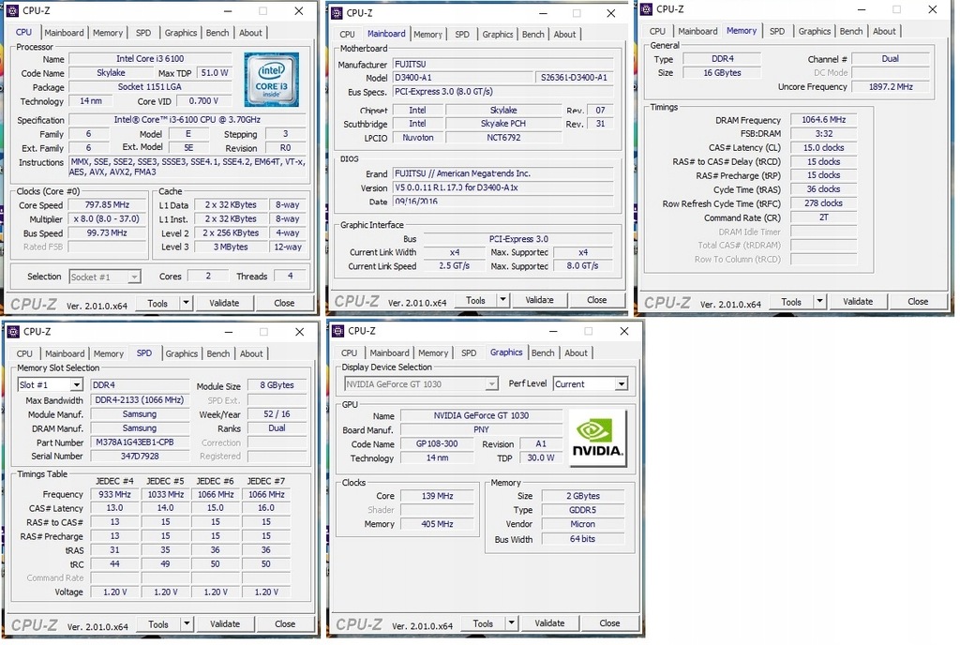Click the TDP value 30.0 W
960x645 pixels.
(541, 457)
